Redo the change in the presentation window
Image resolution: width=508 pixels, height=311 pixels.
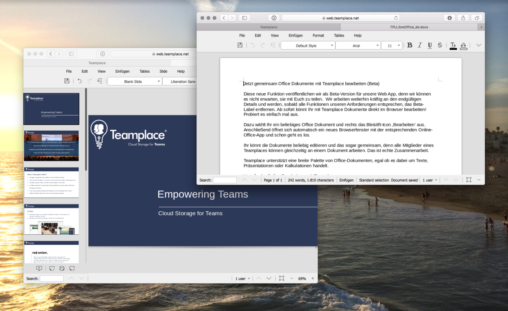click(90, 81)
